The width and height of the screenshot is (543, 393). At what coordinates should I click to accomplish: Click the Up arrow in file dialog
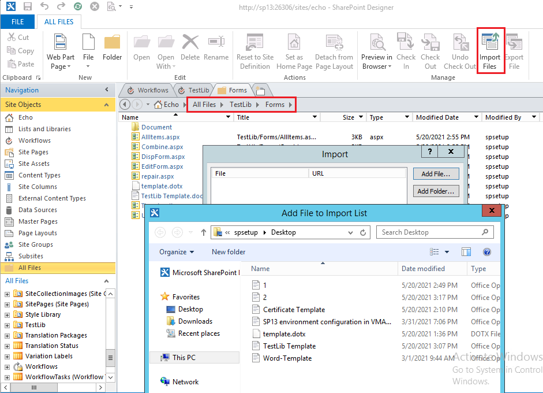204,232
